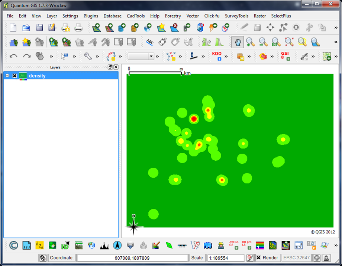
Task: Open the ABC labeling tool
Action: click(x=149, y=42)
